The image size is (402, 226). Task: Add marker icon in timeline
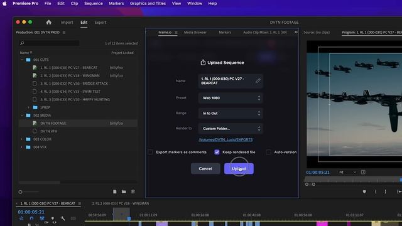tap(53, 218)
